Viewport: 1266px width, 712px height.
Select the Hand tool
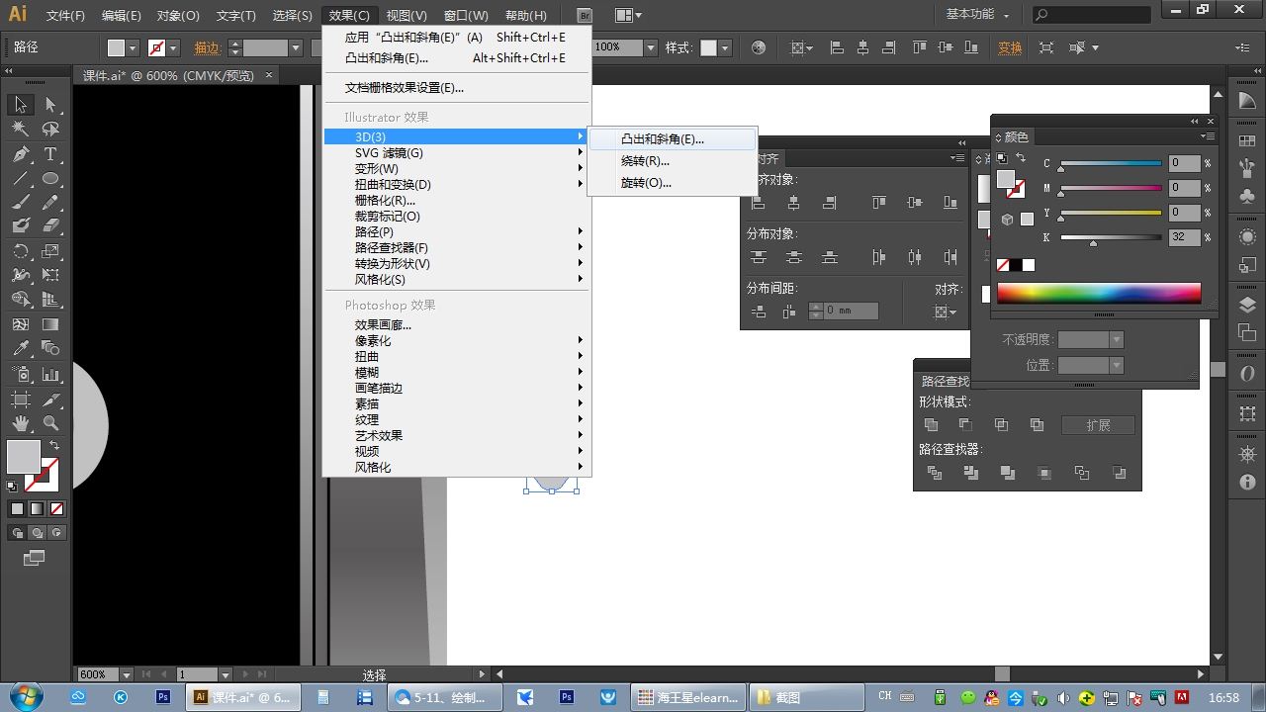pyautogui.click(x=21, y=423)
